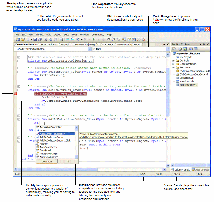214x202 pixels.
Task: Switch IntelliSense list to Common tab
Action: pyautogui.click(x=47, y=162)
